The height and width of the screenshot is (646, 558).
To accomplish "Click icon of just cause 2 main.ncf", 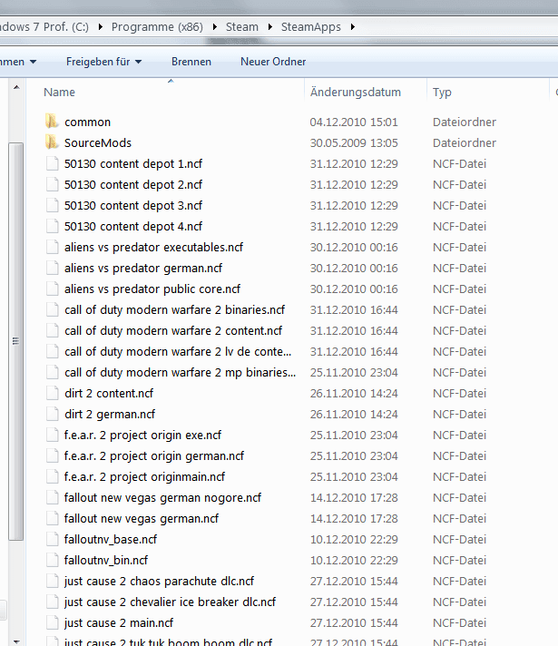I will (52, 623).
